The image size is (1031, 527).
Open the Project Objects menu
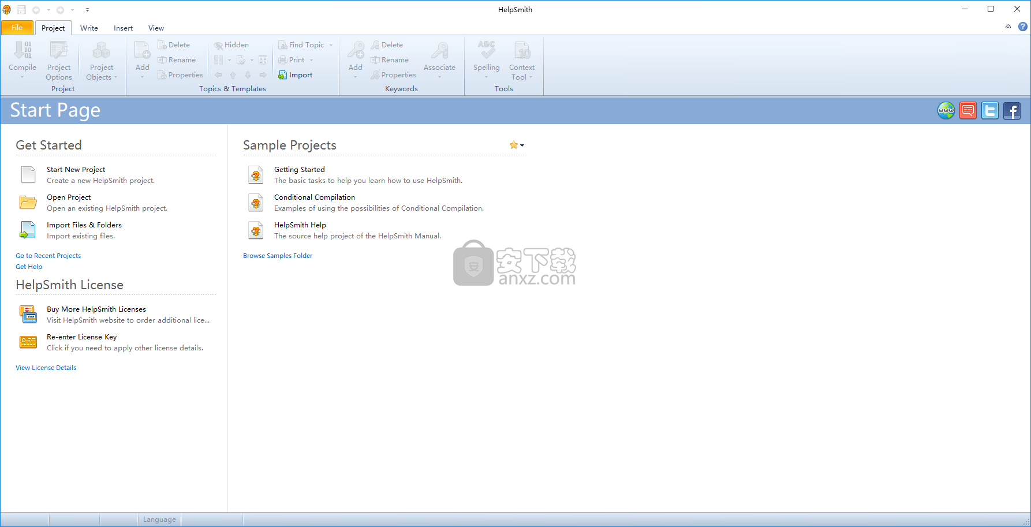tap(102, 60)
